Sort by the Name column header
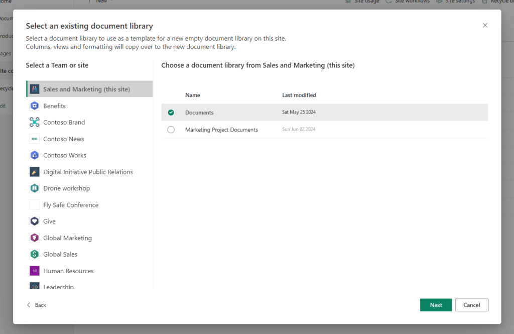The width and height of the screenshot is (514, 334). coord(192,95)
